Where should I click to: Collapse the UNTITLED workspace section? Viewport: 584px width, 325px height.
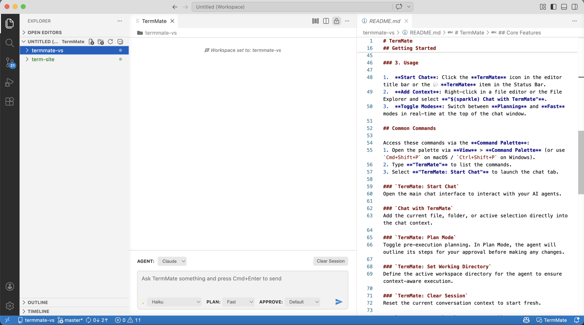(x=24, y=42)
